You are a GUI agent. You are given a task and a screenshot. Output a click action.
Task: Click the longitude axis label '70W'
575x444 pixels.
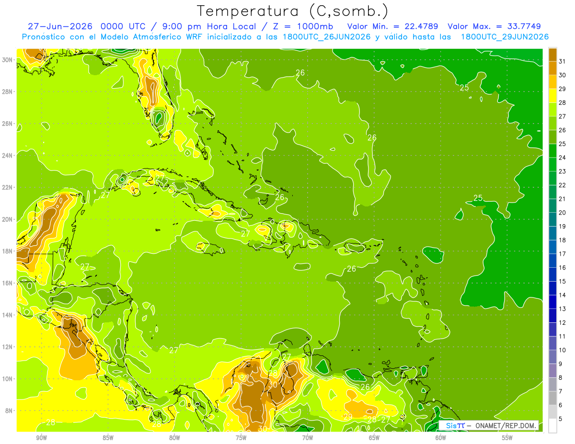(308, 438)
